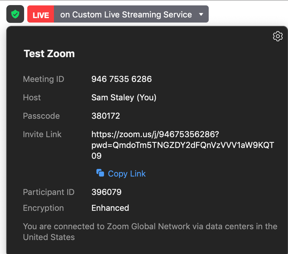Click the Meeting ID label
Screen dimensions: 288x254
click(x=43, y=79)
